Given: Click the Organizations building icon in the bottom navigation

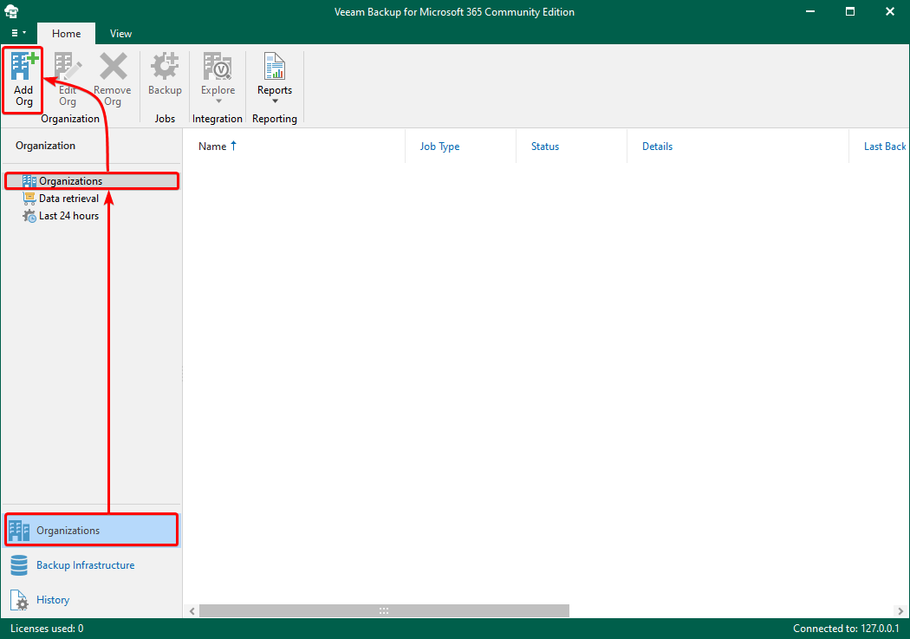Looking at the screenshot, I should [19, 530].
